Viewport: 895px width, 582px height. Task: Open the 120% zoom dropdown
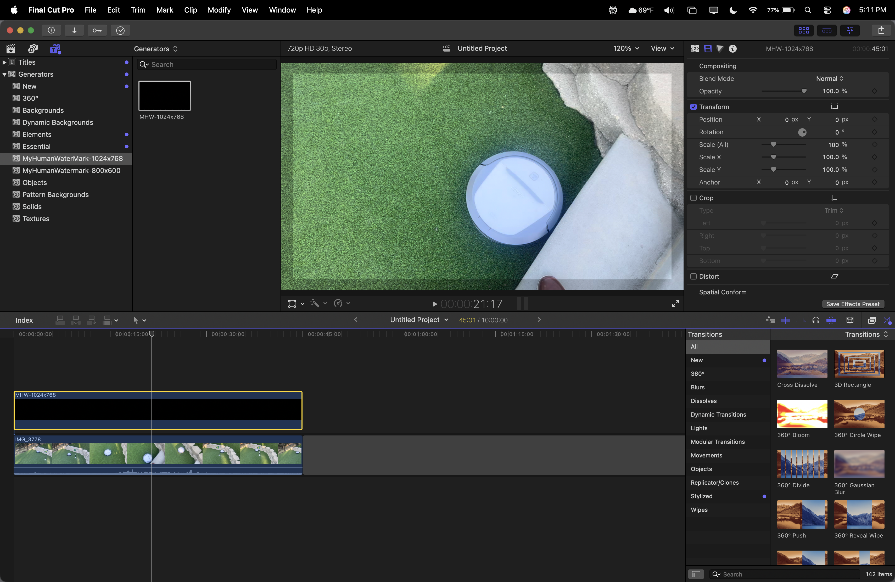[626, 48]
